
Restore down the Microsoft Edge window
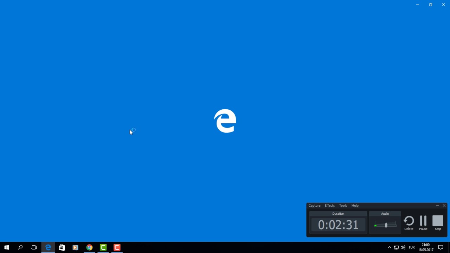point(430,5)
